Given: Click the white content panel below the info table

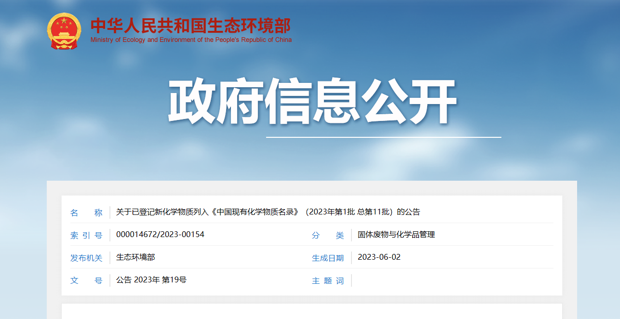Looking at the screenshot, I should click(311, 311).
